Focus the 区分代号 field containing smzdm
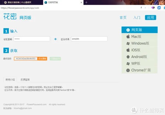Viewport: 165px width, 115px height. [89, 39]
